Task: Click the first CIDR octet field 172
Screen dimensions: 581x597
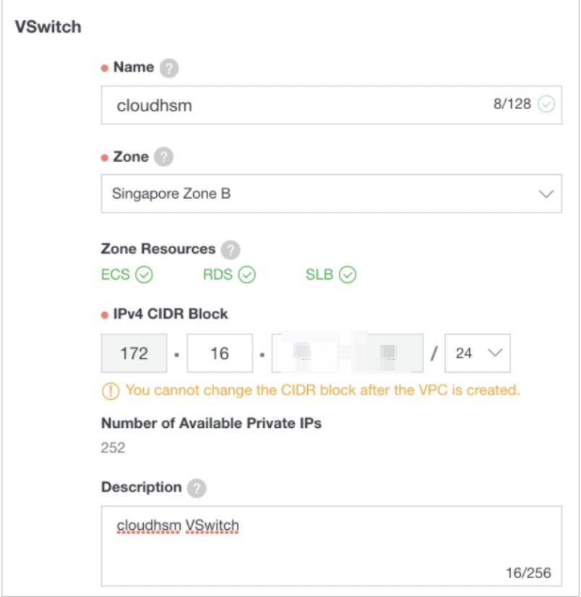Action: [134, 353]
